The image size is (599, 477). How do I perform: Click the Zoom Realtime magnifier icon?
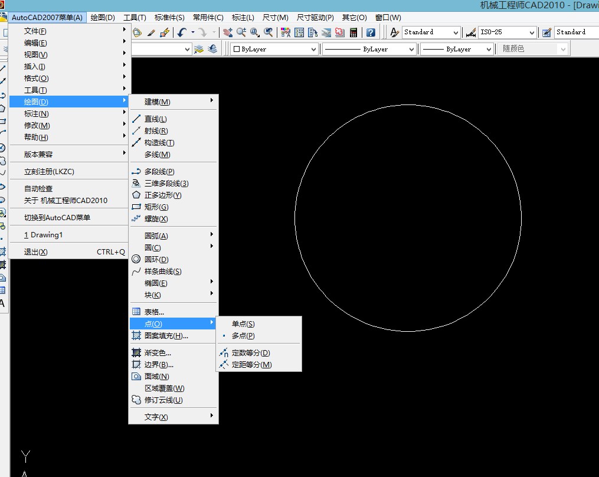[x=241, y=33]
